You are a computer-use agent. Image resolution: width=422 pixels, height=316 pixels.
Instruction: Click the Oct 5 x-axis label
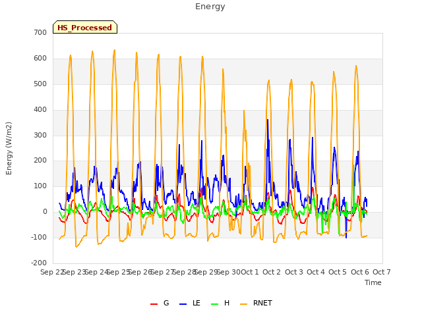(x=338, y=272)
